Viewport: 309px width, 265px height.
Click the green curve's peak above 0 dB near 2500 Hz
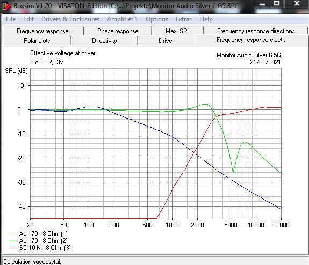pyautogui.click(x=205, y=105)
